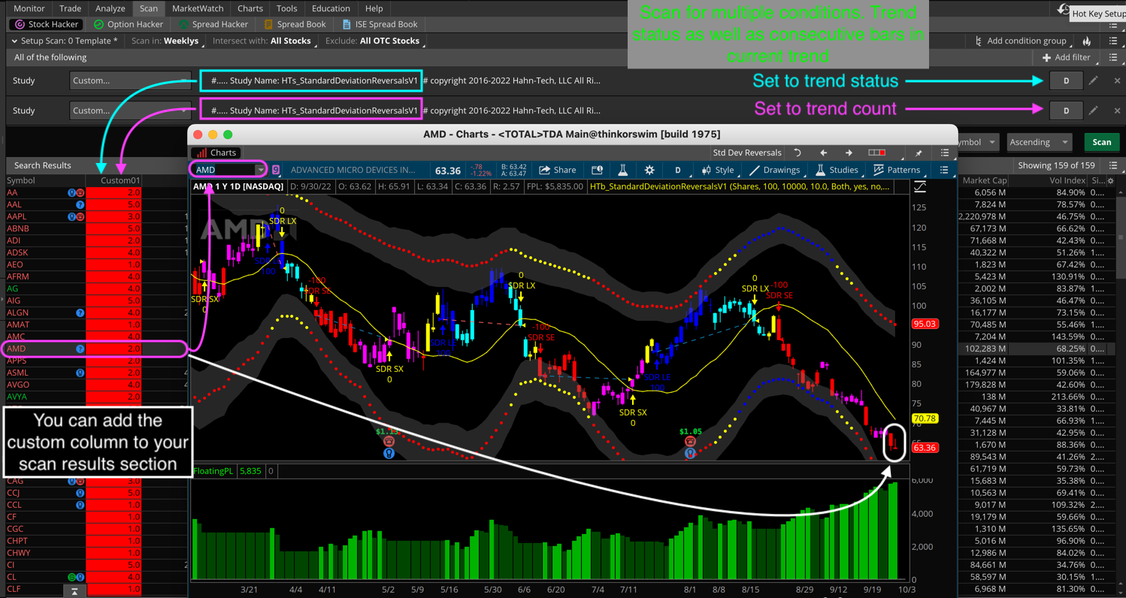Open the first Study filter's Custom dropdown
The image size is (1126, 598).
(131, 80)
